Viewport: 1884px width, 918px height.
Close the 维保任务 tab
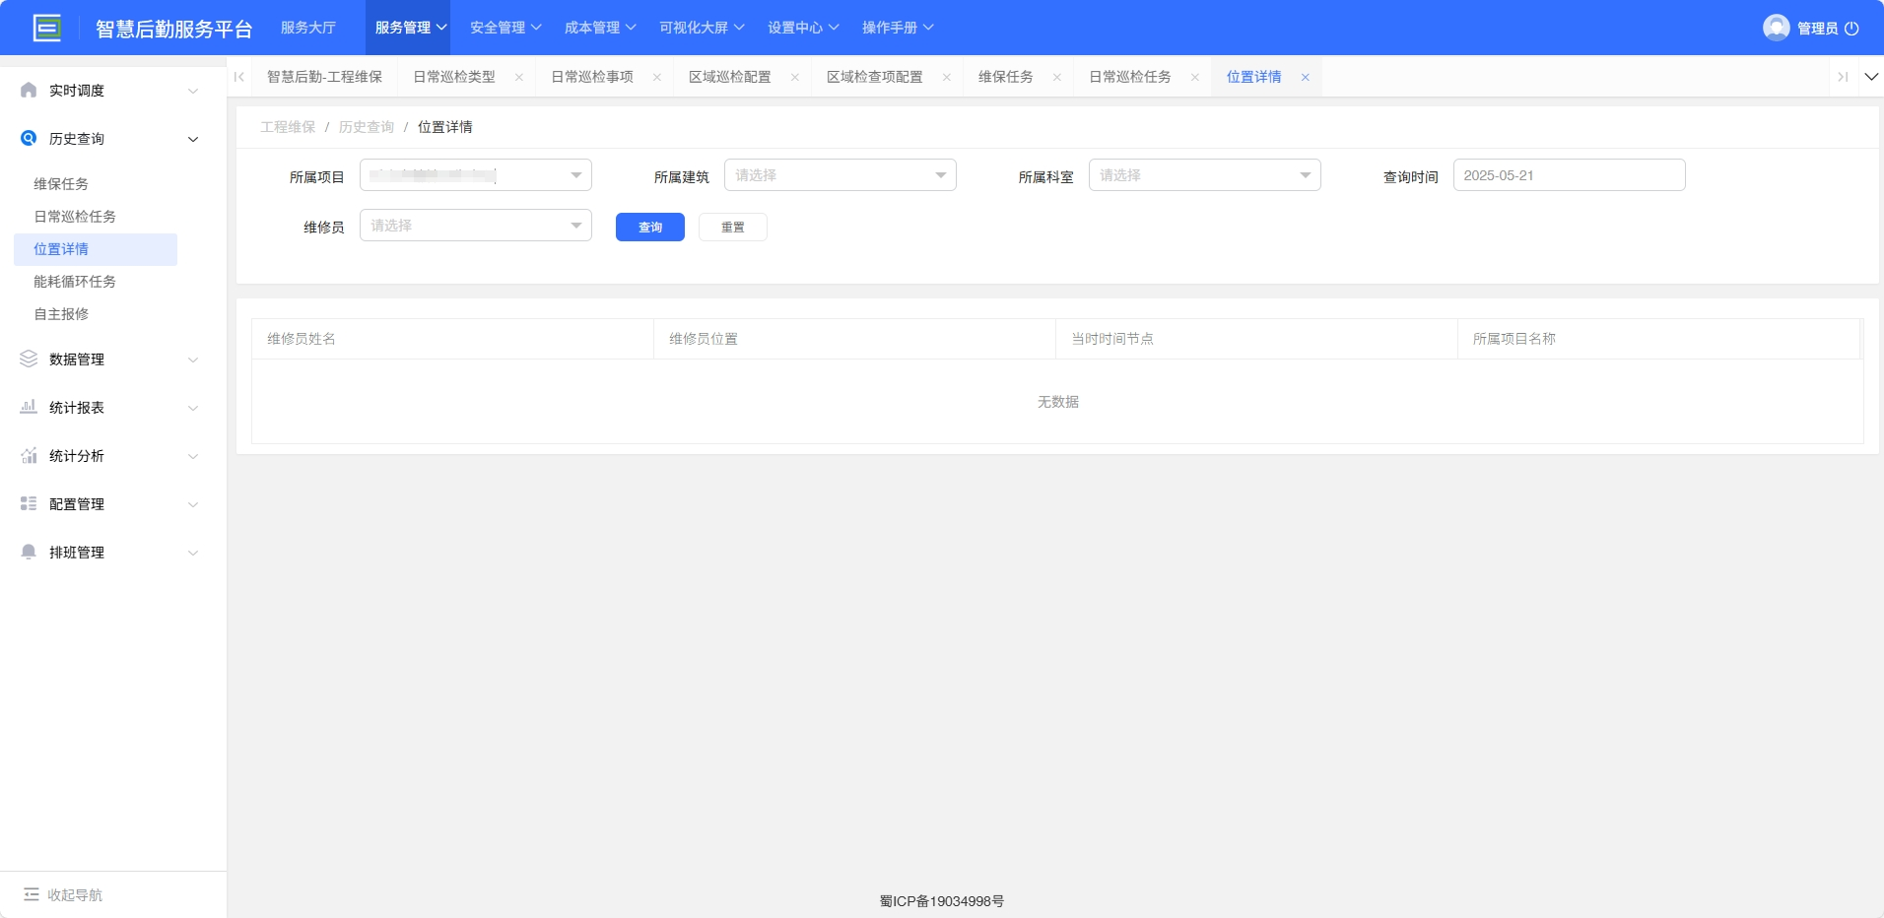tap(1057, 78)
